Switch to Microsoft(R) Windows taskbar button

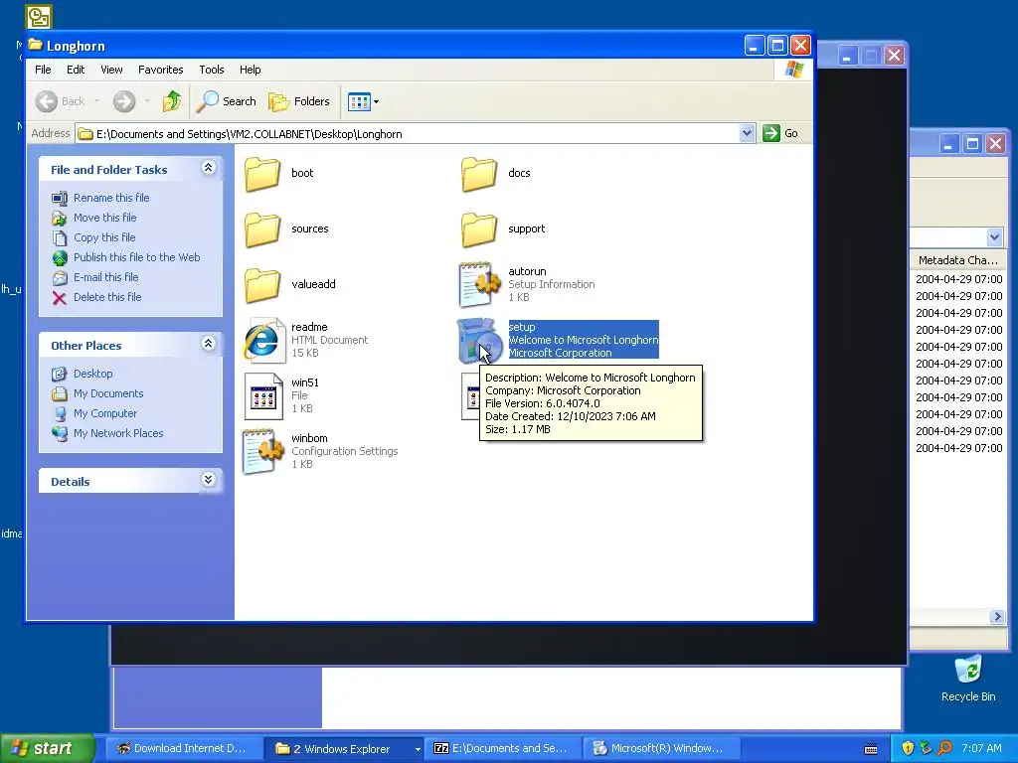click(661, 749)
